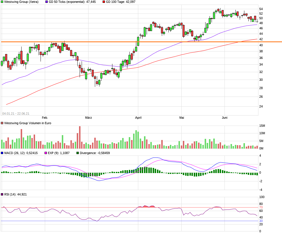Click the dark green Divergence legend swatch
Image resolution: width=282 pixels, height=234 pixels.
[78, 153]
